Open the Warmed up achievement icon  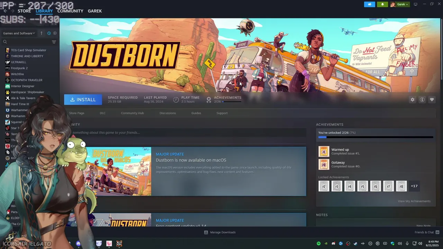(x=324, y=151)
